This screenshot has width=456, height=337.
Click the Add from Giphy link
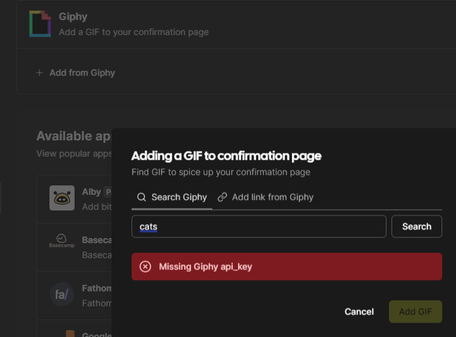[82, 73]
